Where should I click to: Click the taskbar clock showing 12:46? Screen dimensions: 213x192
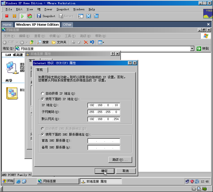point(205,181)
